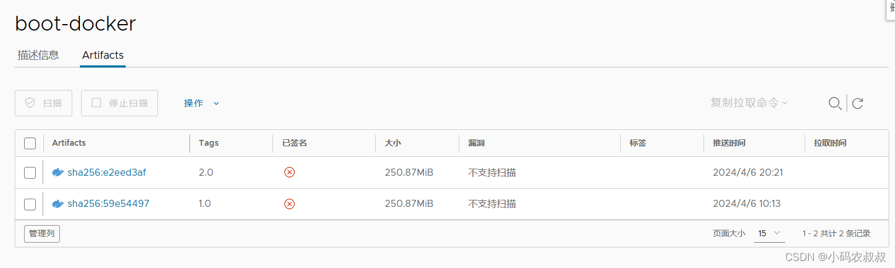
Task: Click docker whale icon for sha256:59e54497
Action: pyautogui.click(x=58, y=204)
